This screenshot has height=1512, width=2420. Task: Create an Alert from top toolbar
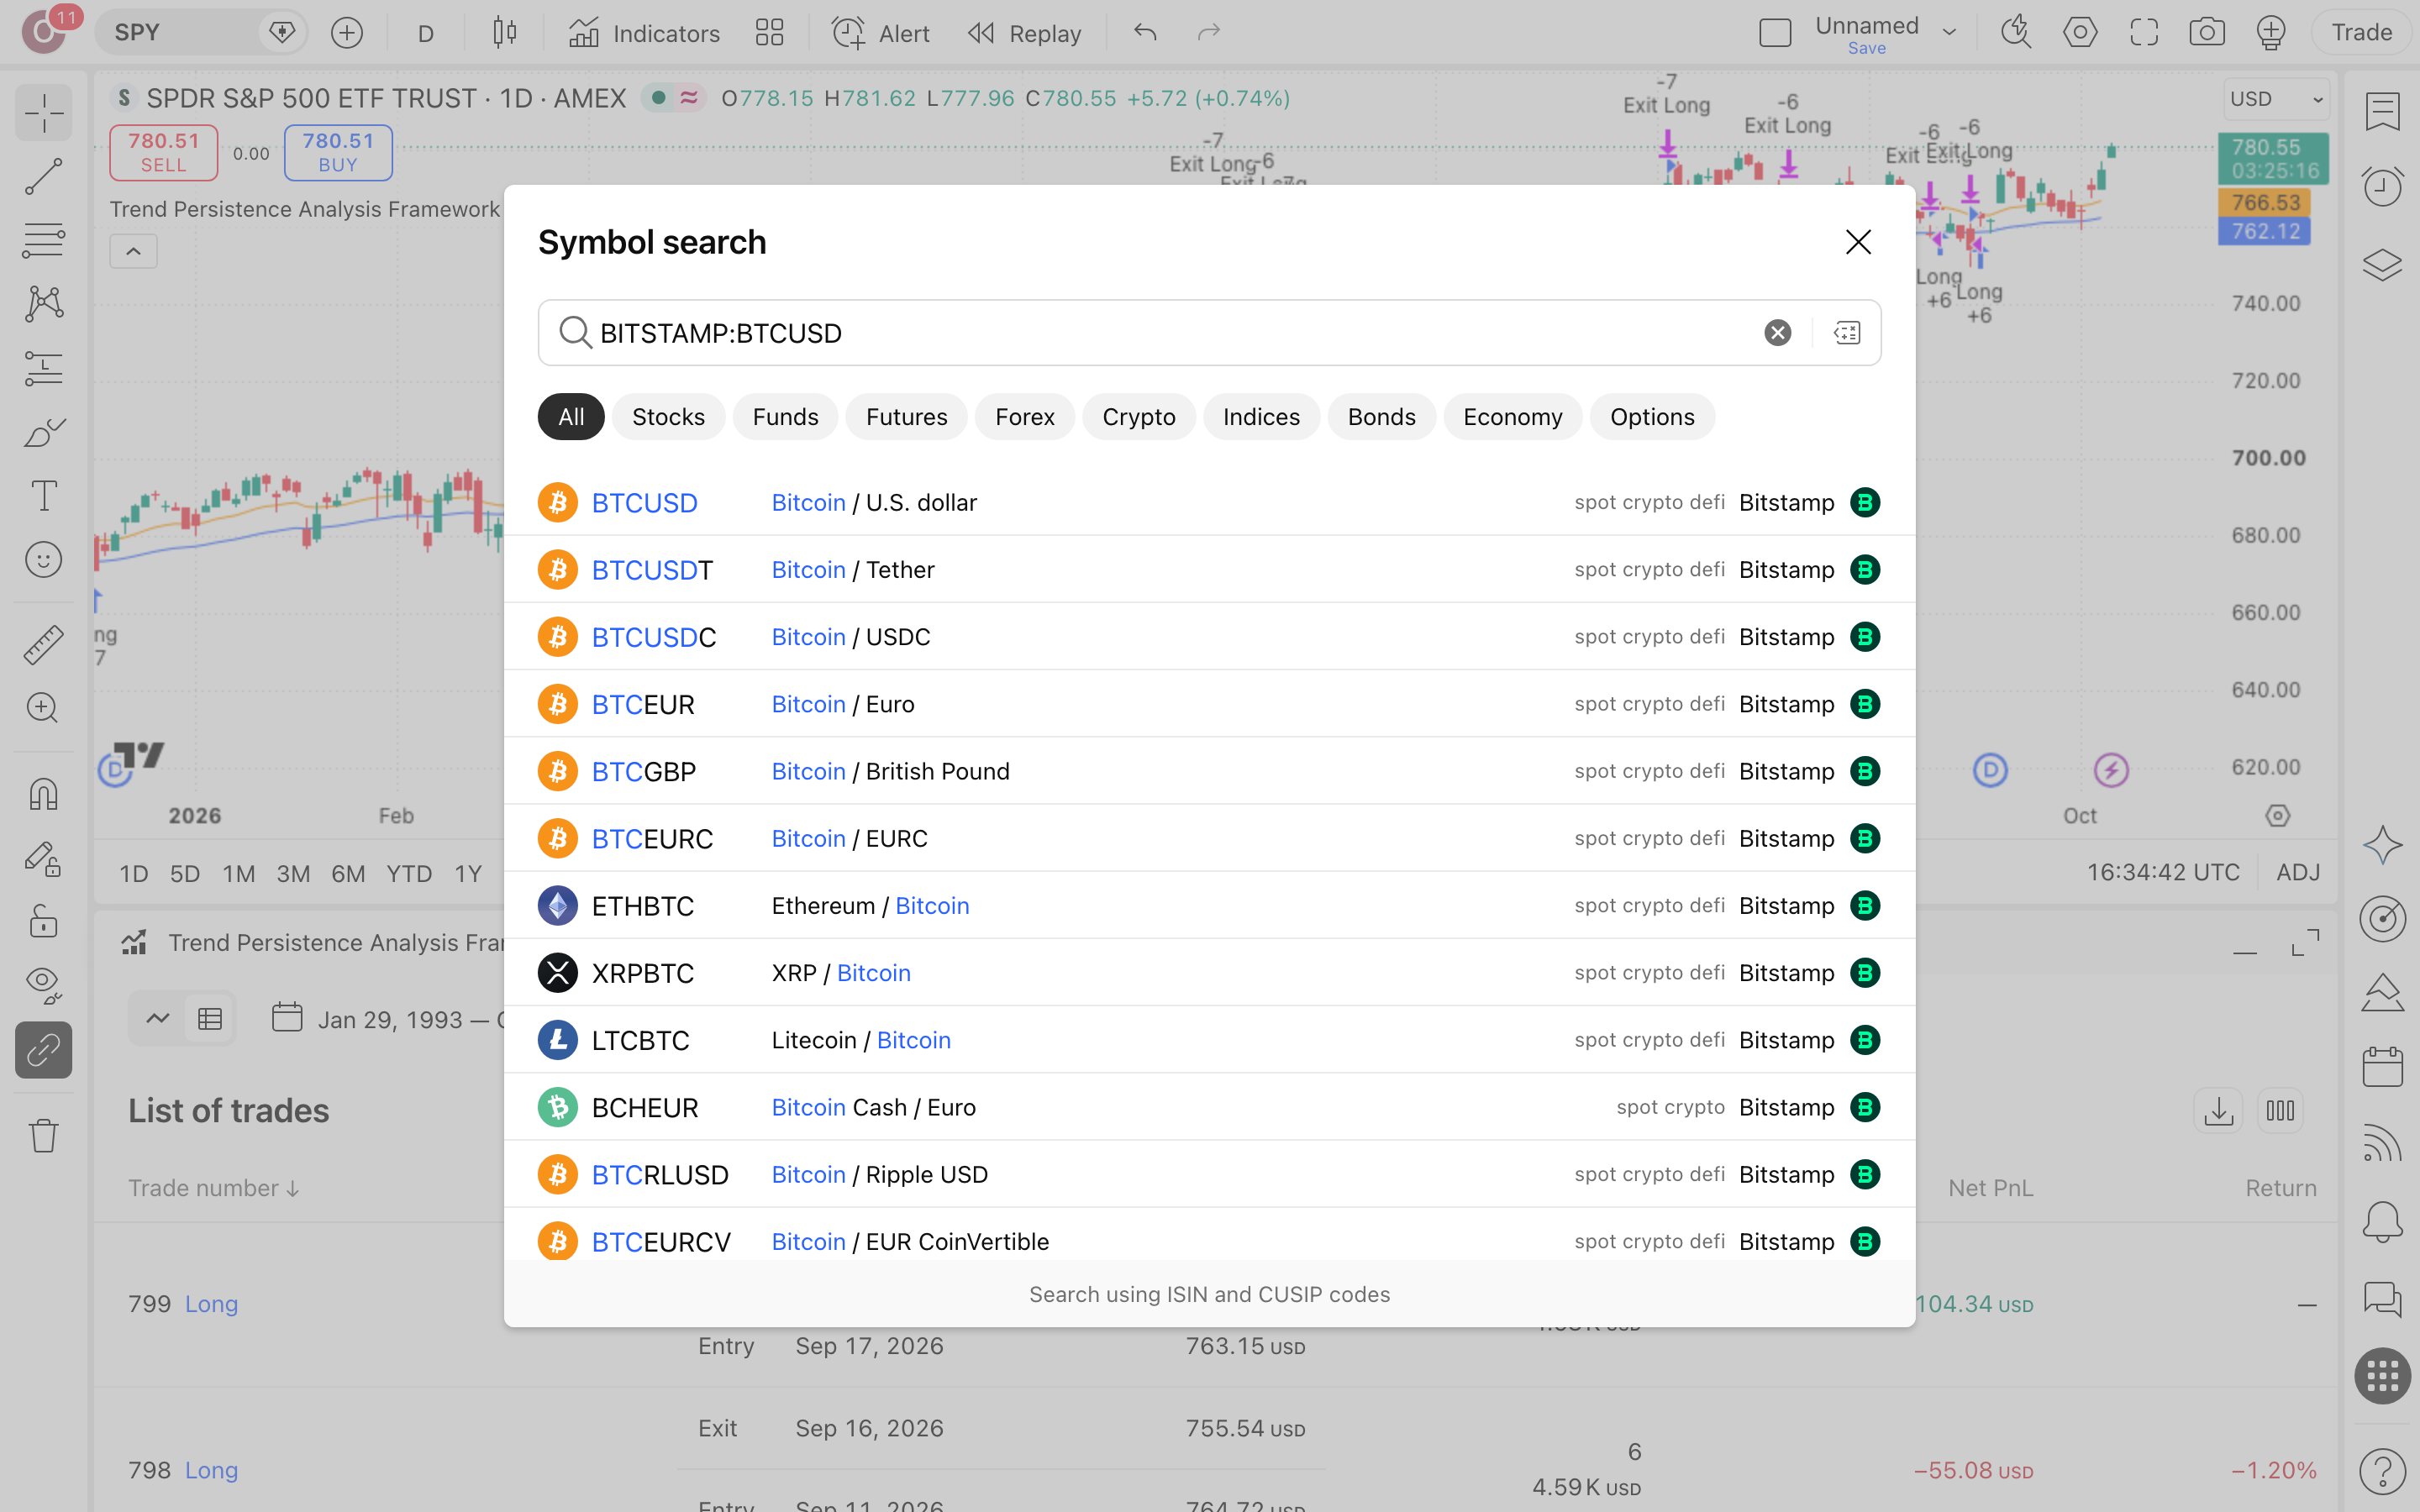tap(880, 33)
